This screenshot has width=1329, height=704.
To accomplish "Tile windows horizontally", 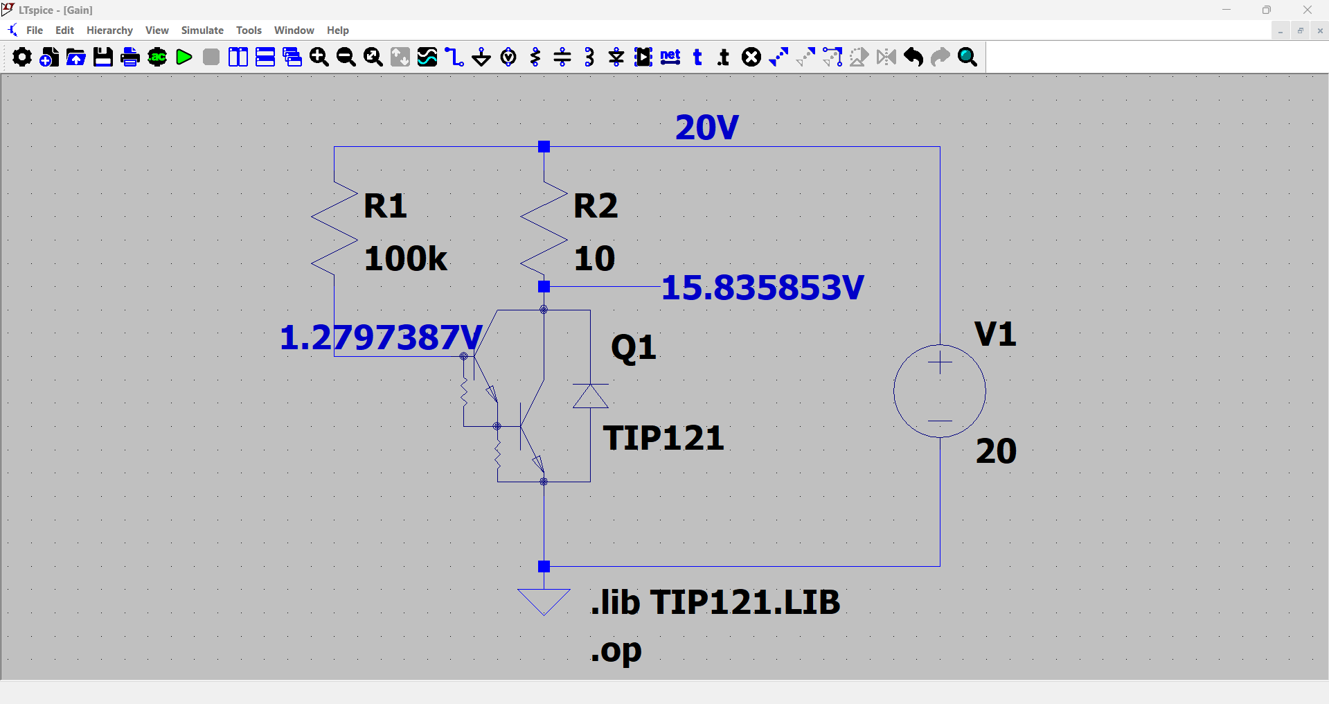I will click(265, 57).
